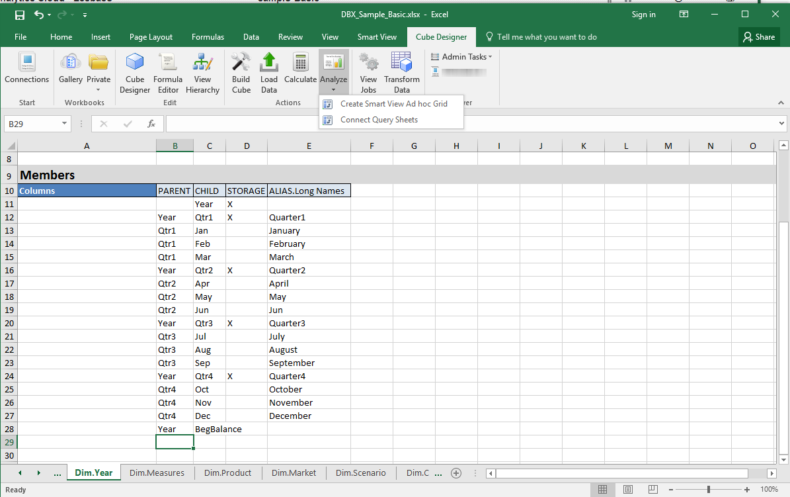Click the Analyze ribbon button

point(334,71)
